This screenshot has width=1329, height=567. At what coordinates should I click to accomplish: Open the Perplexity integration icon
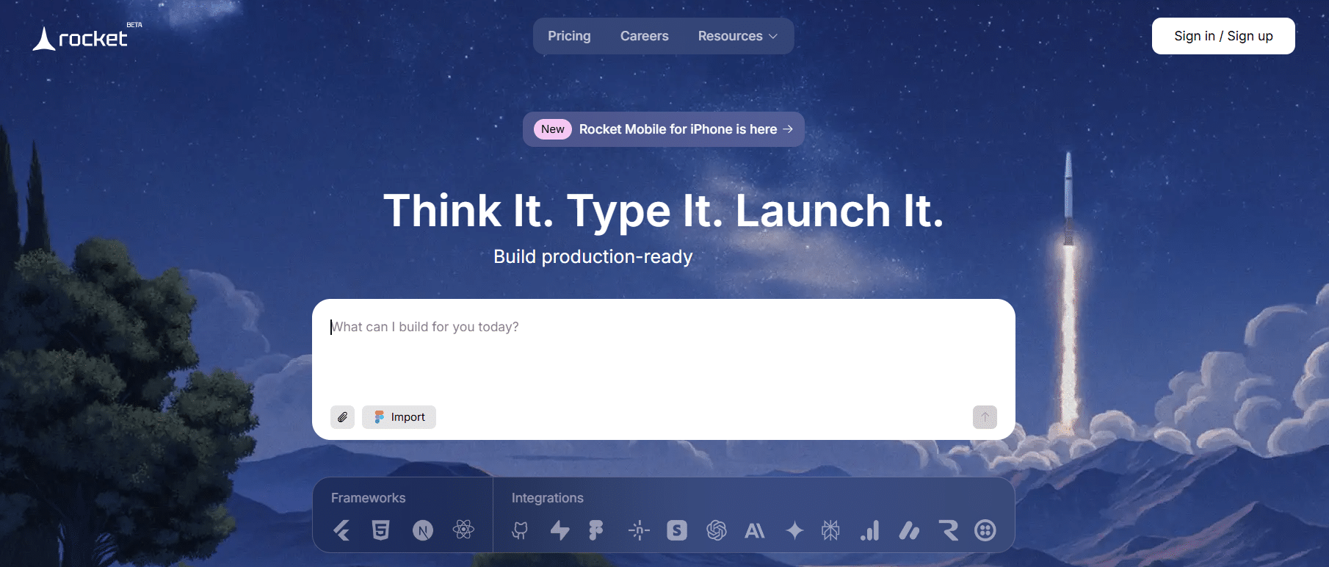click(830, 530)
